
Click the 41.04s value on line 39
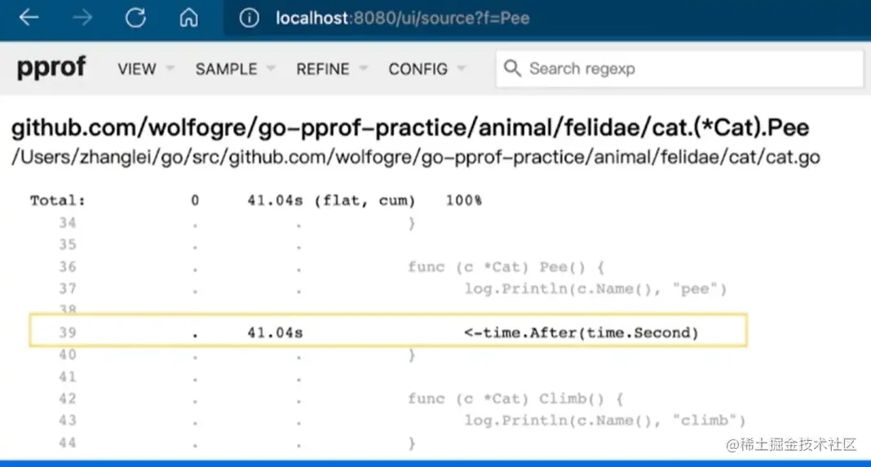pyautogui.click(x=275, y=333)
